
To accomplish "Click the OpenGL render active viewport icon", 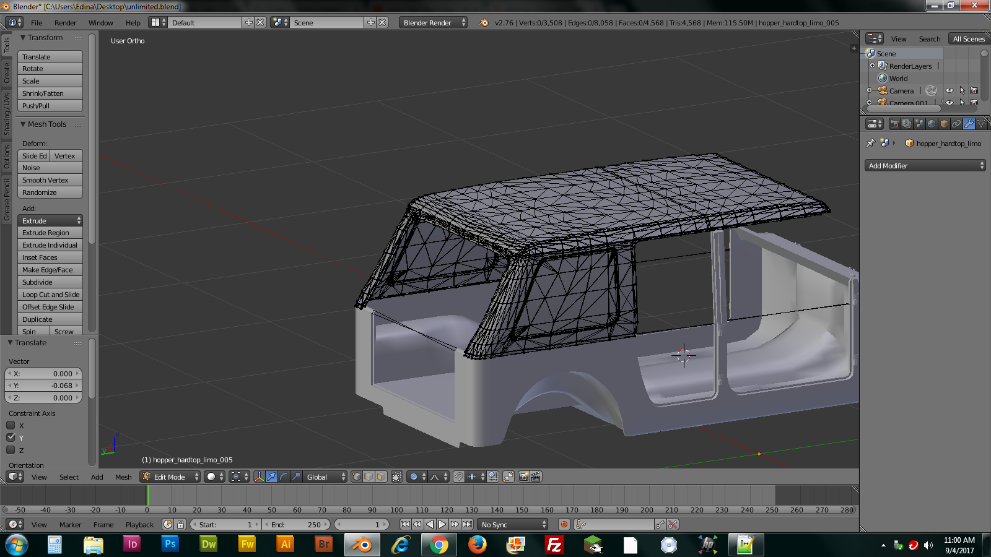I will tap(523, 477).
